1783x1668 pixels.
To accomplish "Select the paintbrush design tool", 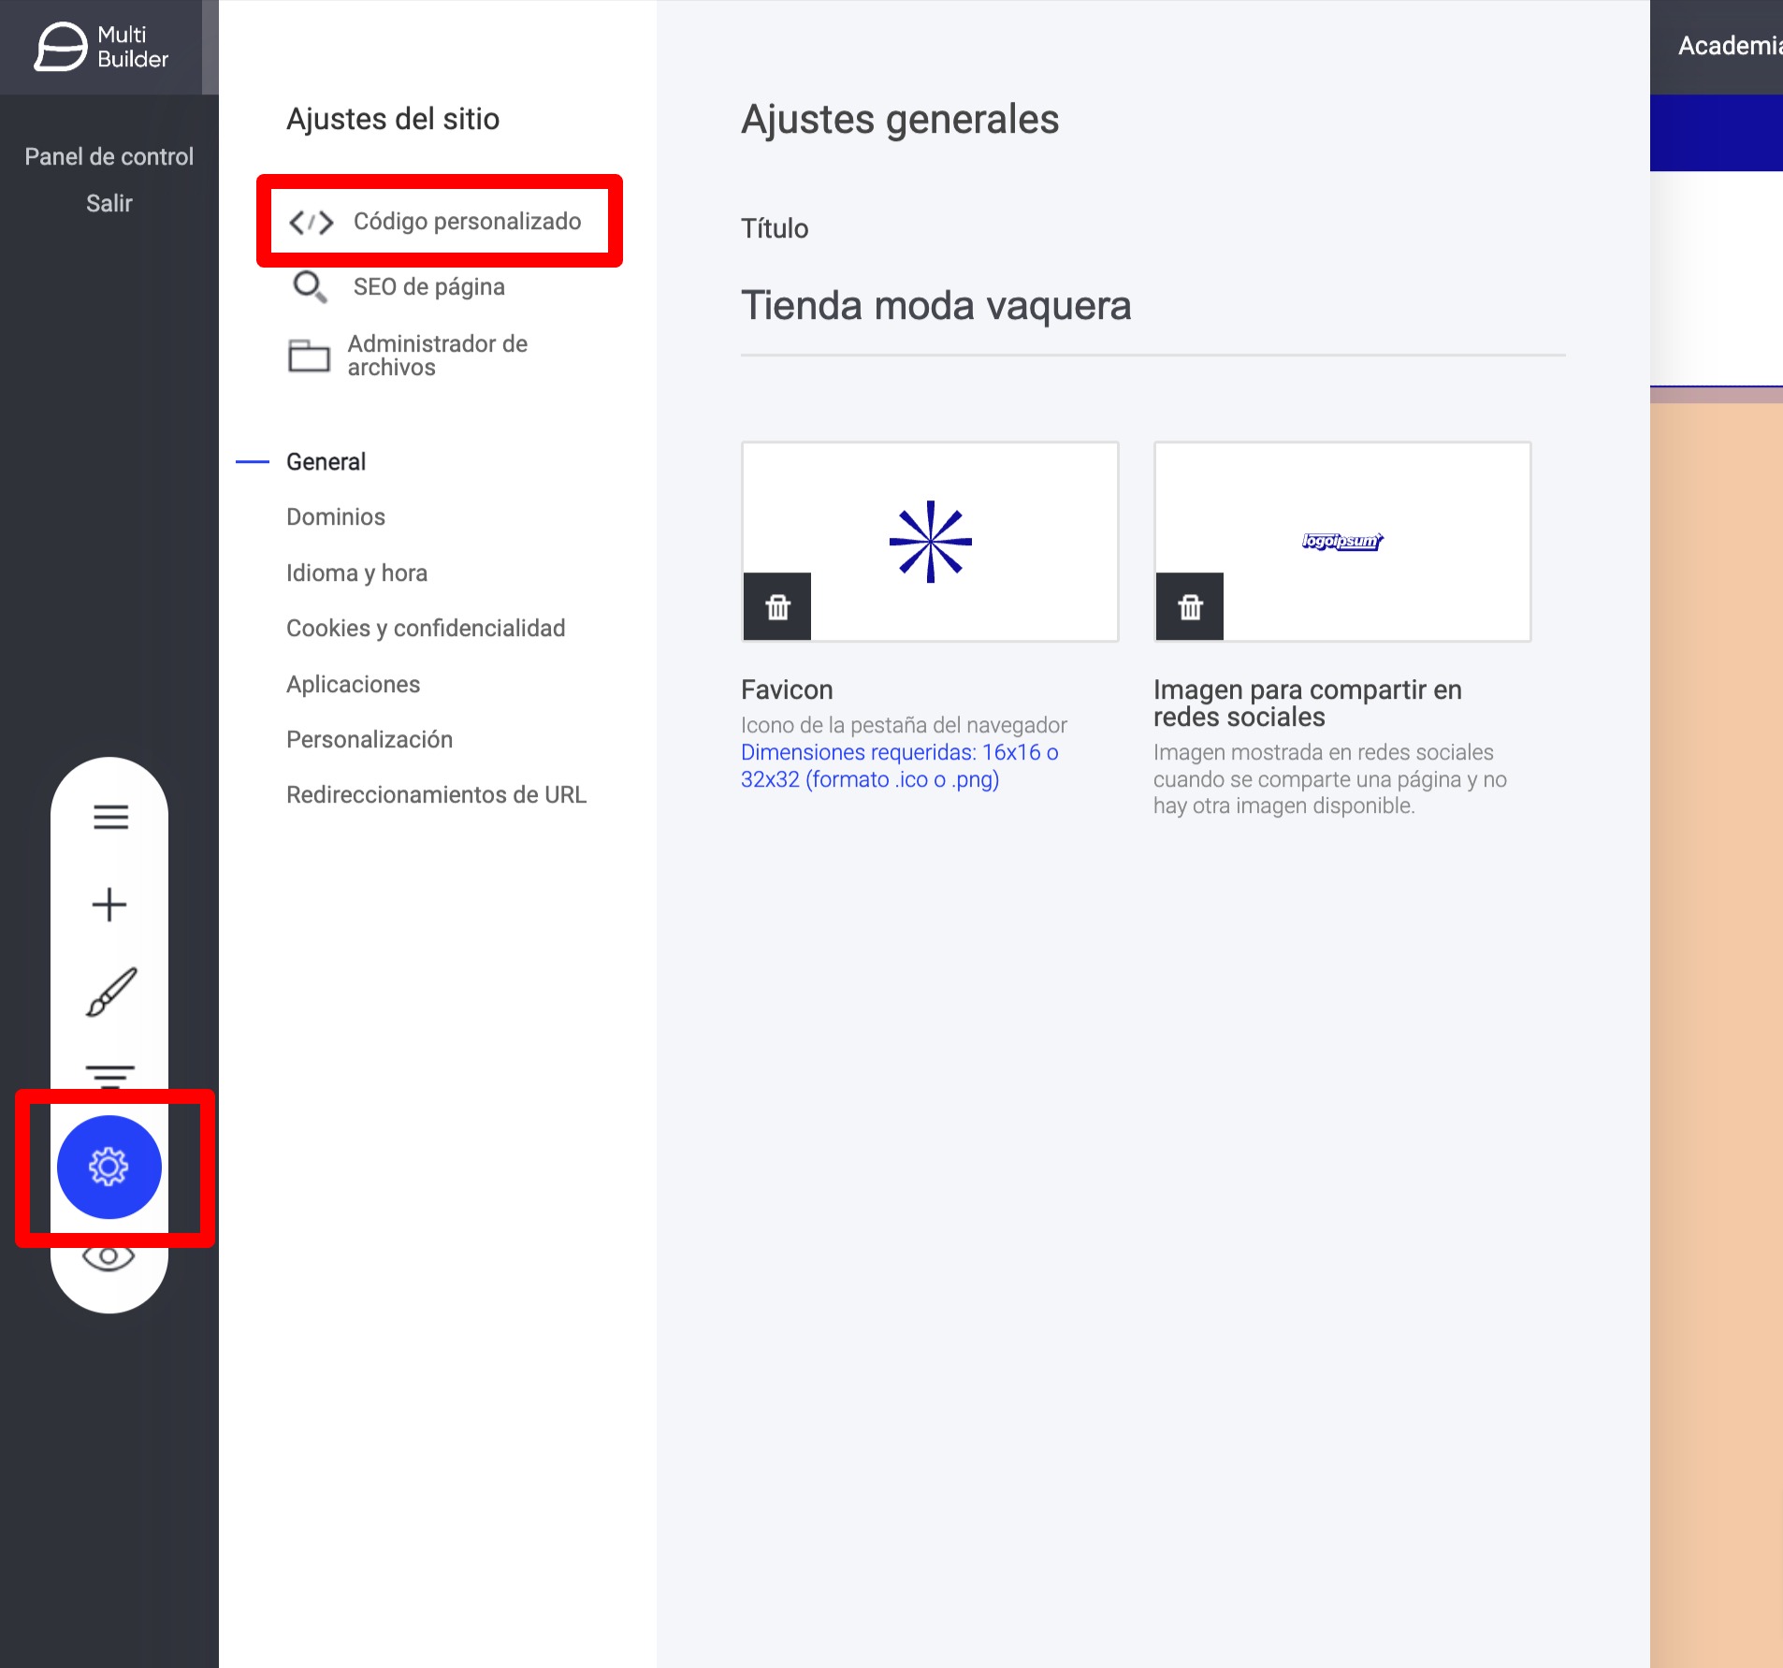I will click(x=110, y=992).
